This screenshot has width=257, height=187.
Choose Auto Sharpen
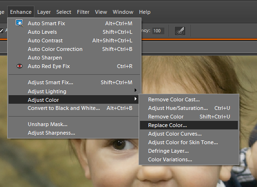coord(74,58)
